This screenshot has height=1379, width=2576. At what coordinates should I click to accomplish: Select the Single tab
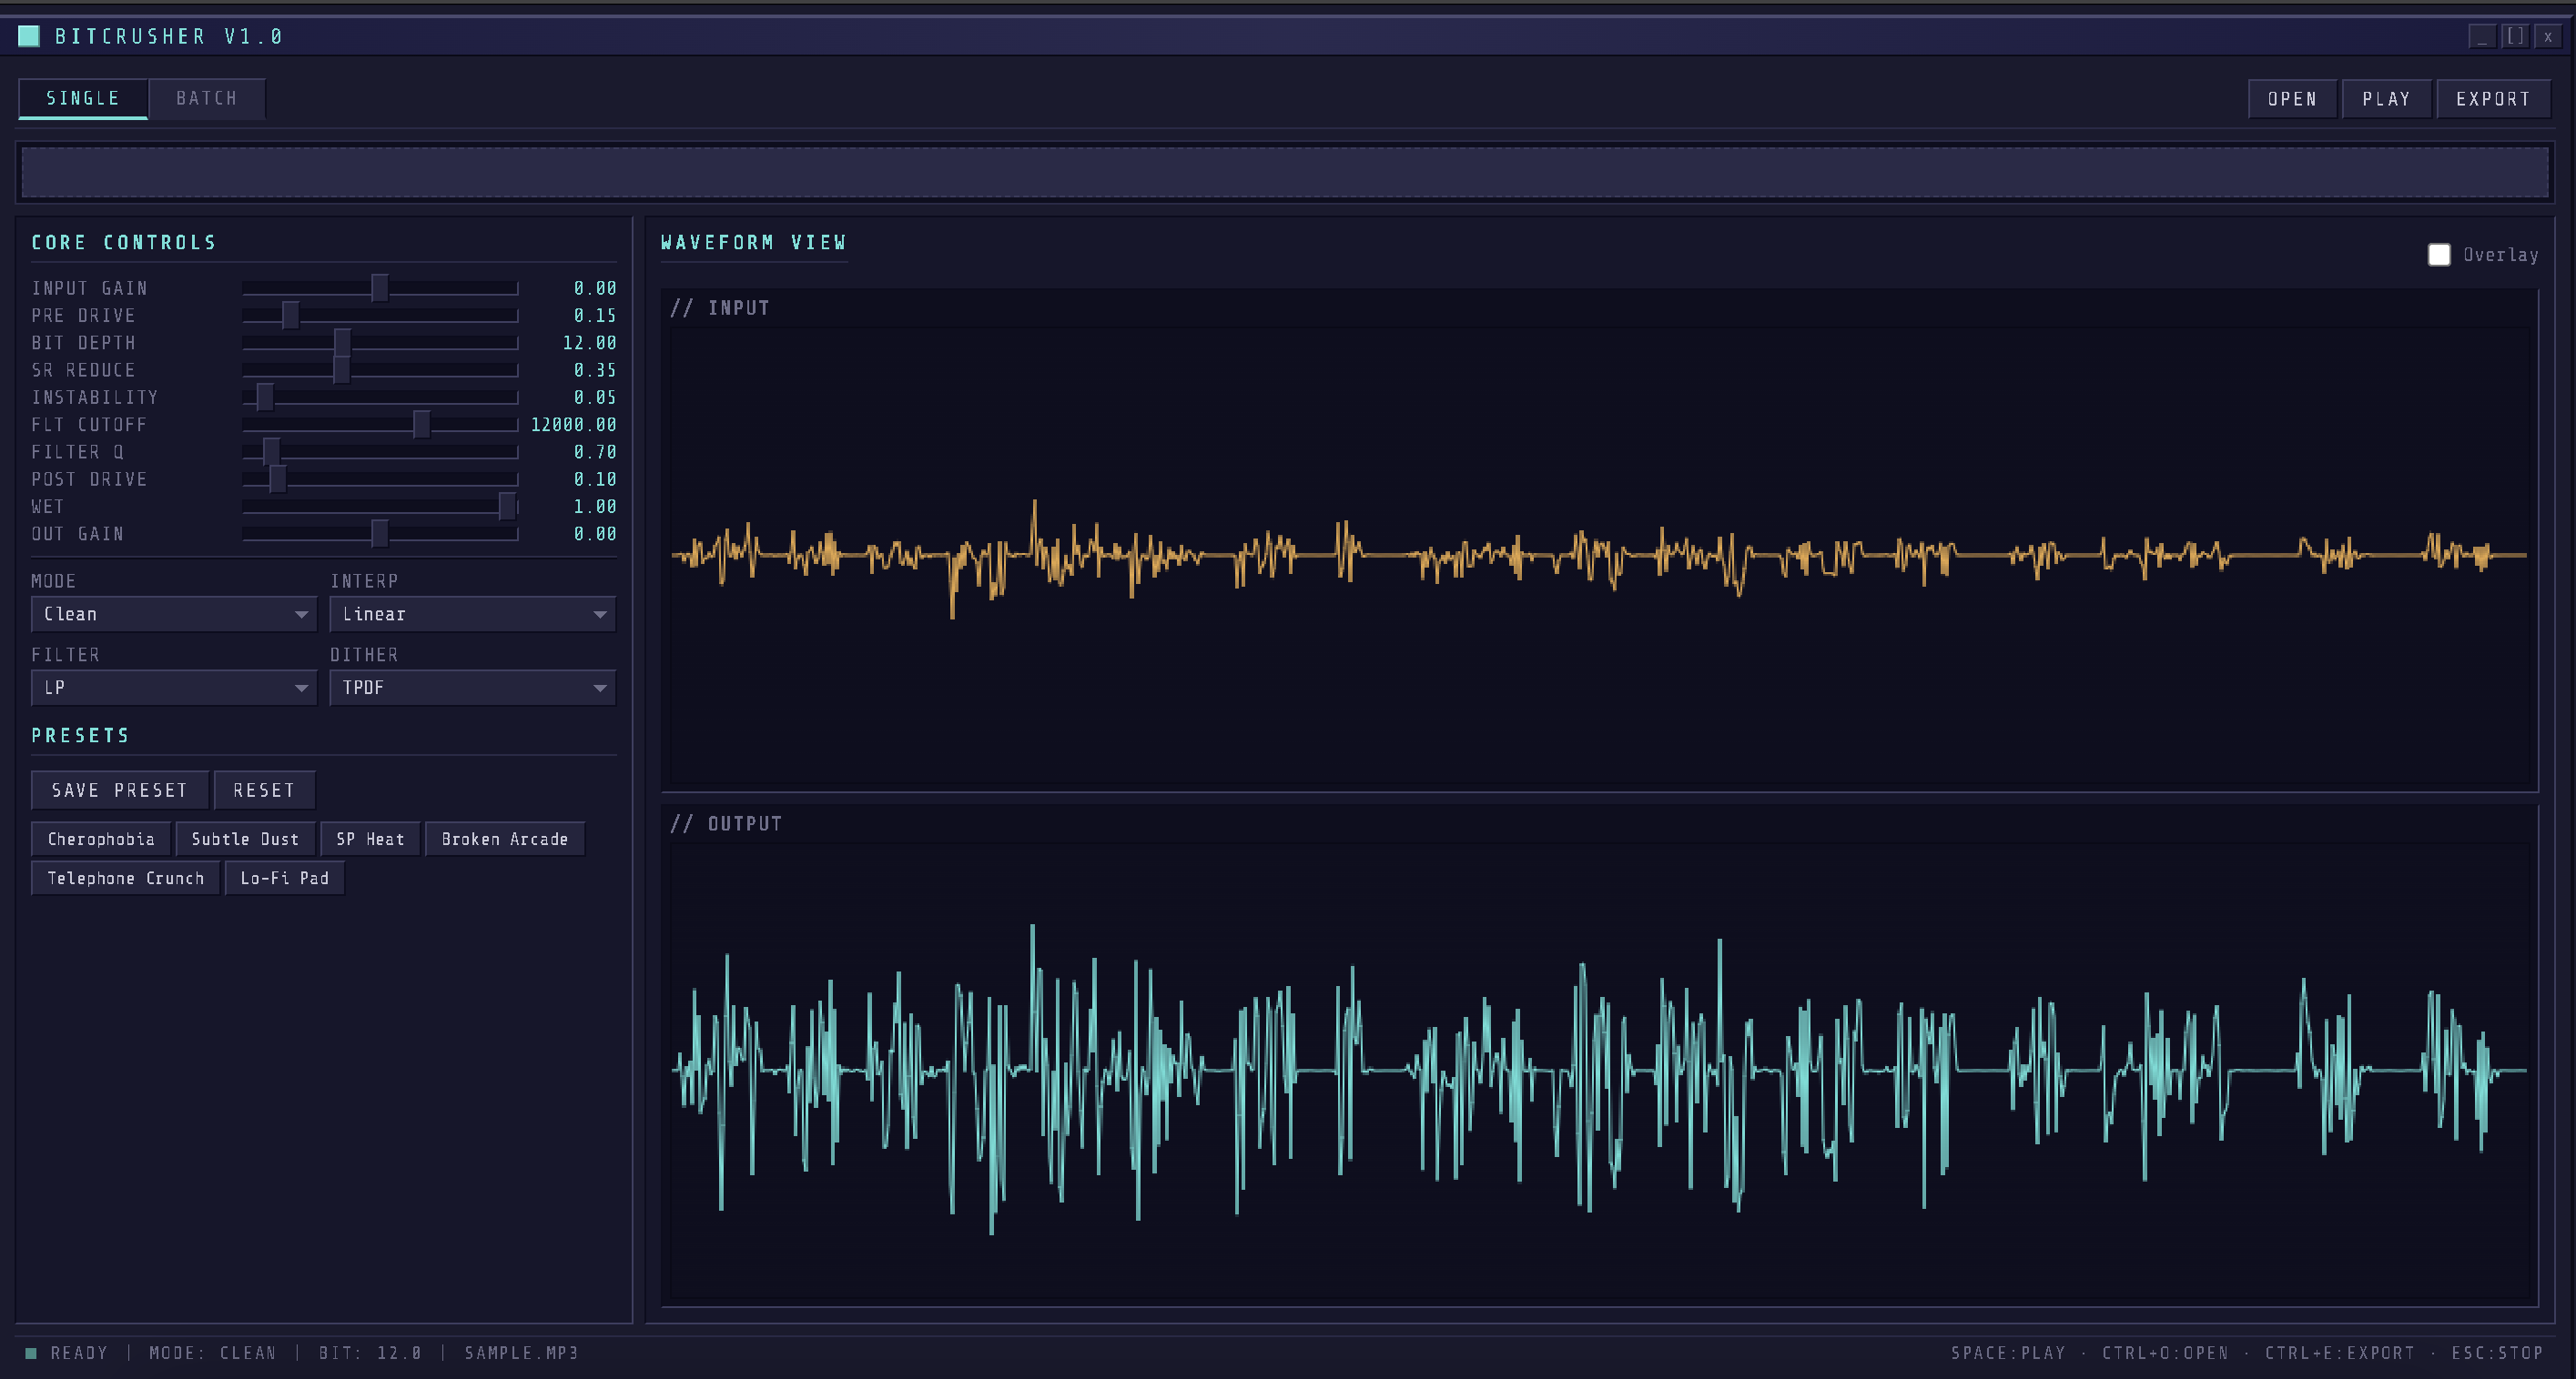click(83, 98)
